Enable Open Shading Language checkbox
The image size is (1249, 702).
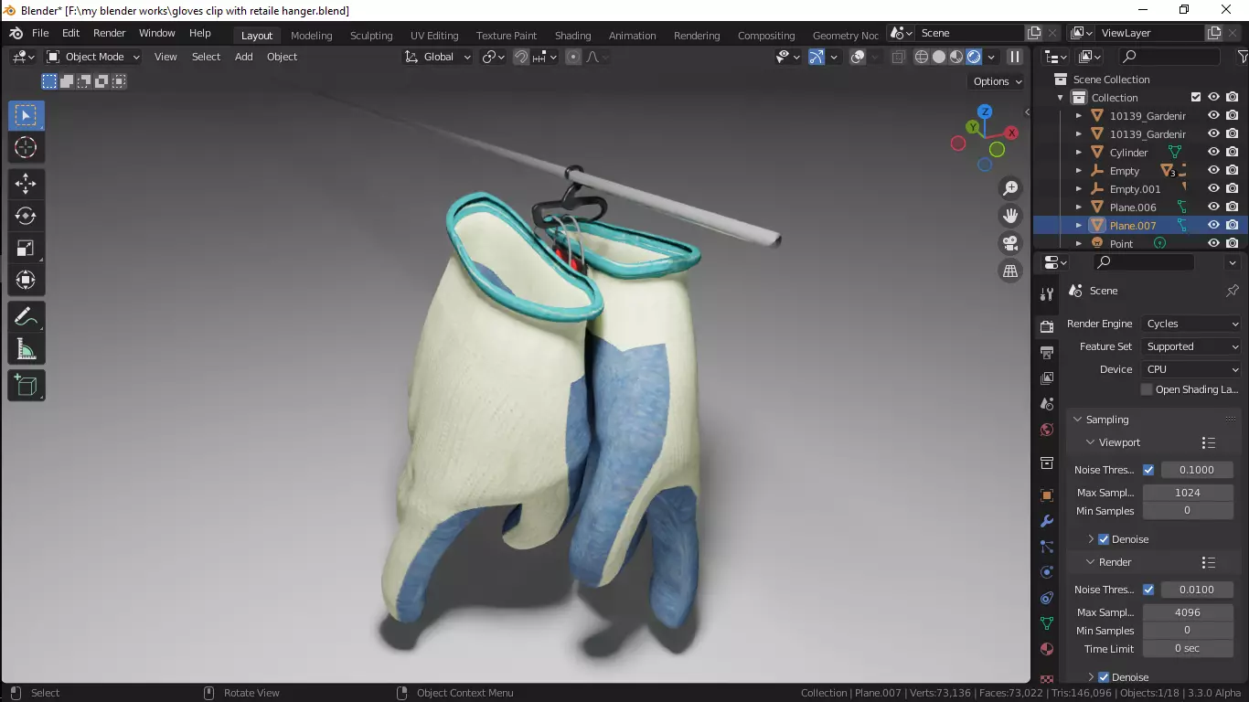click(x=1147, y=389)
